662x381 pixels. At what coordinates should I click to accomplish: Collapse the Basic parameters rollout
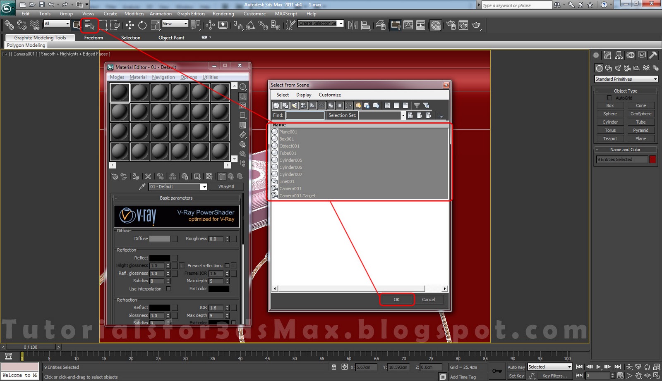177,198
